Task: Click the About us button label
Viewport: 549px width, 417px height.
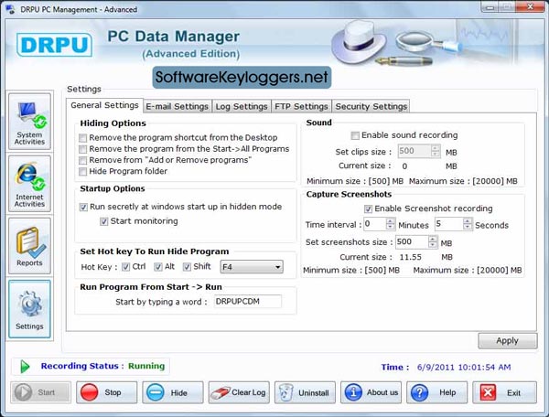Action: pos(382,392)
